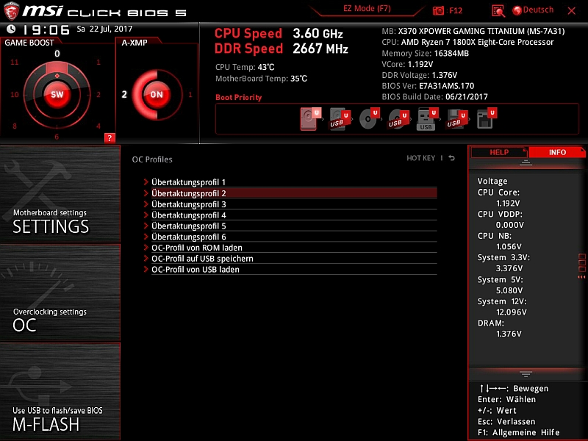
Task: Switch to the INFO tab
Action: (557, 152)
